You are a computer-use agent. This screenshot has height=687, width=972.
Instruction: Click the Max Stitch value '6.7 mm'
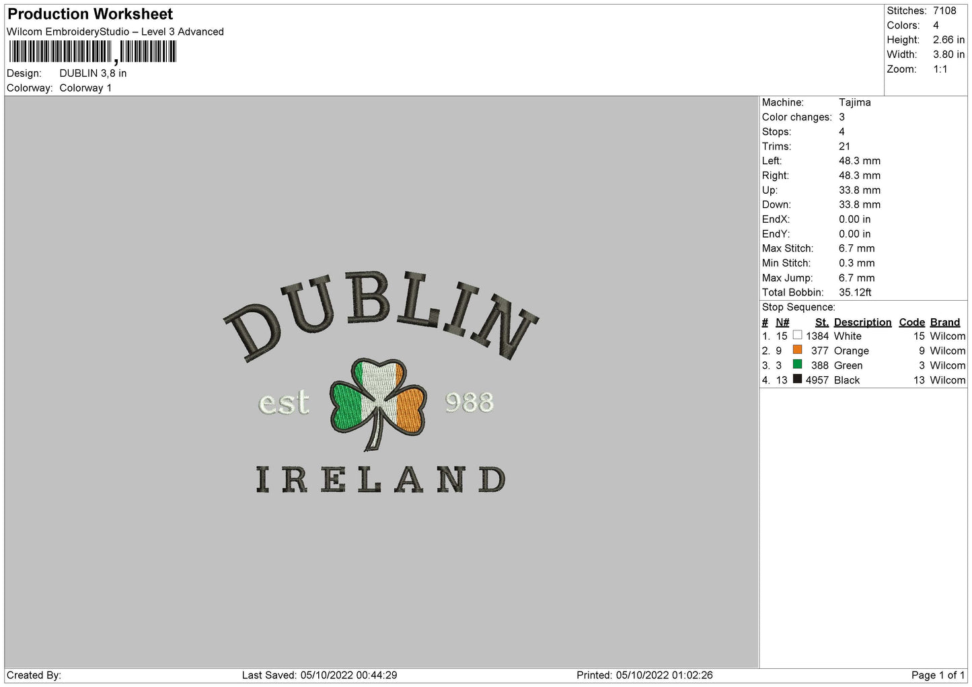856,249
